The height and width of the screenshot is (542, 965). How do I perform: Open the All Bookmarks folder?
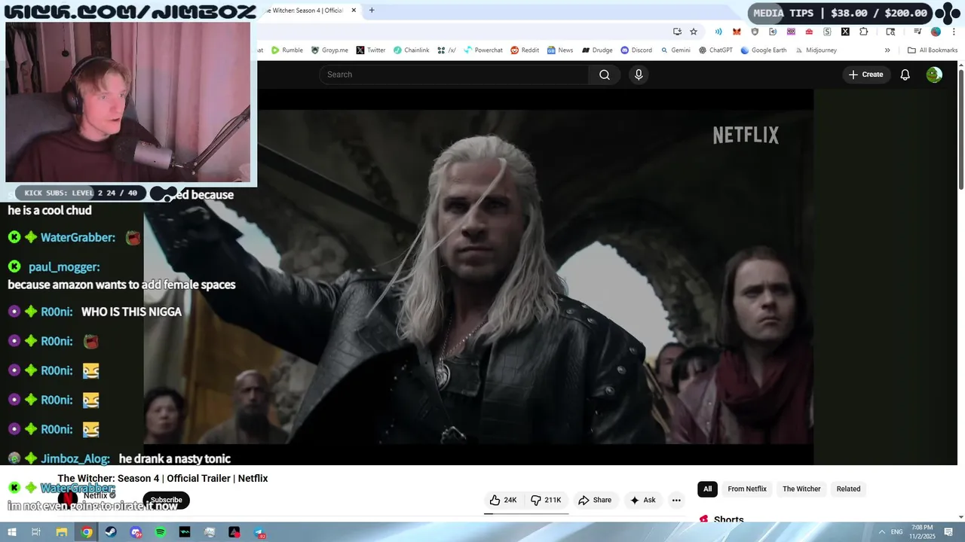[x=933, y=50]
